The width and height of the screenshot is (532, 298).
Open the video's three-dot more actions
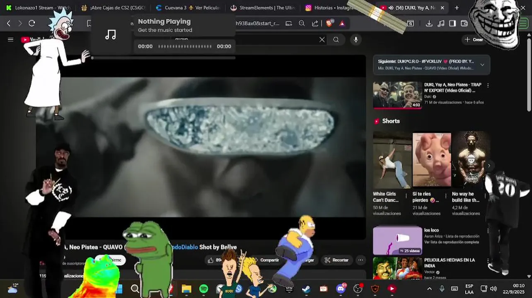point(360,260)
